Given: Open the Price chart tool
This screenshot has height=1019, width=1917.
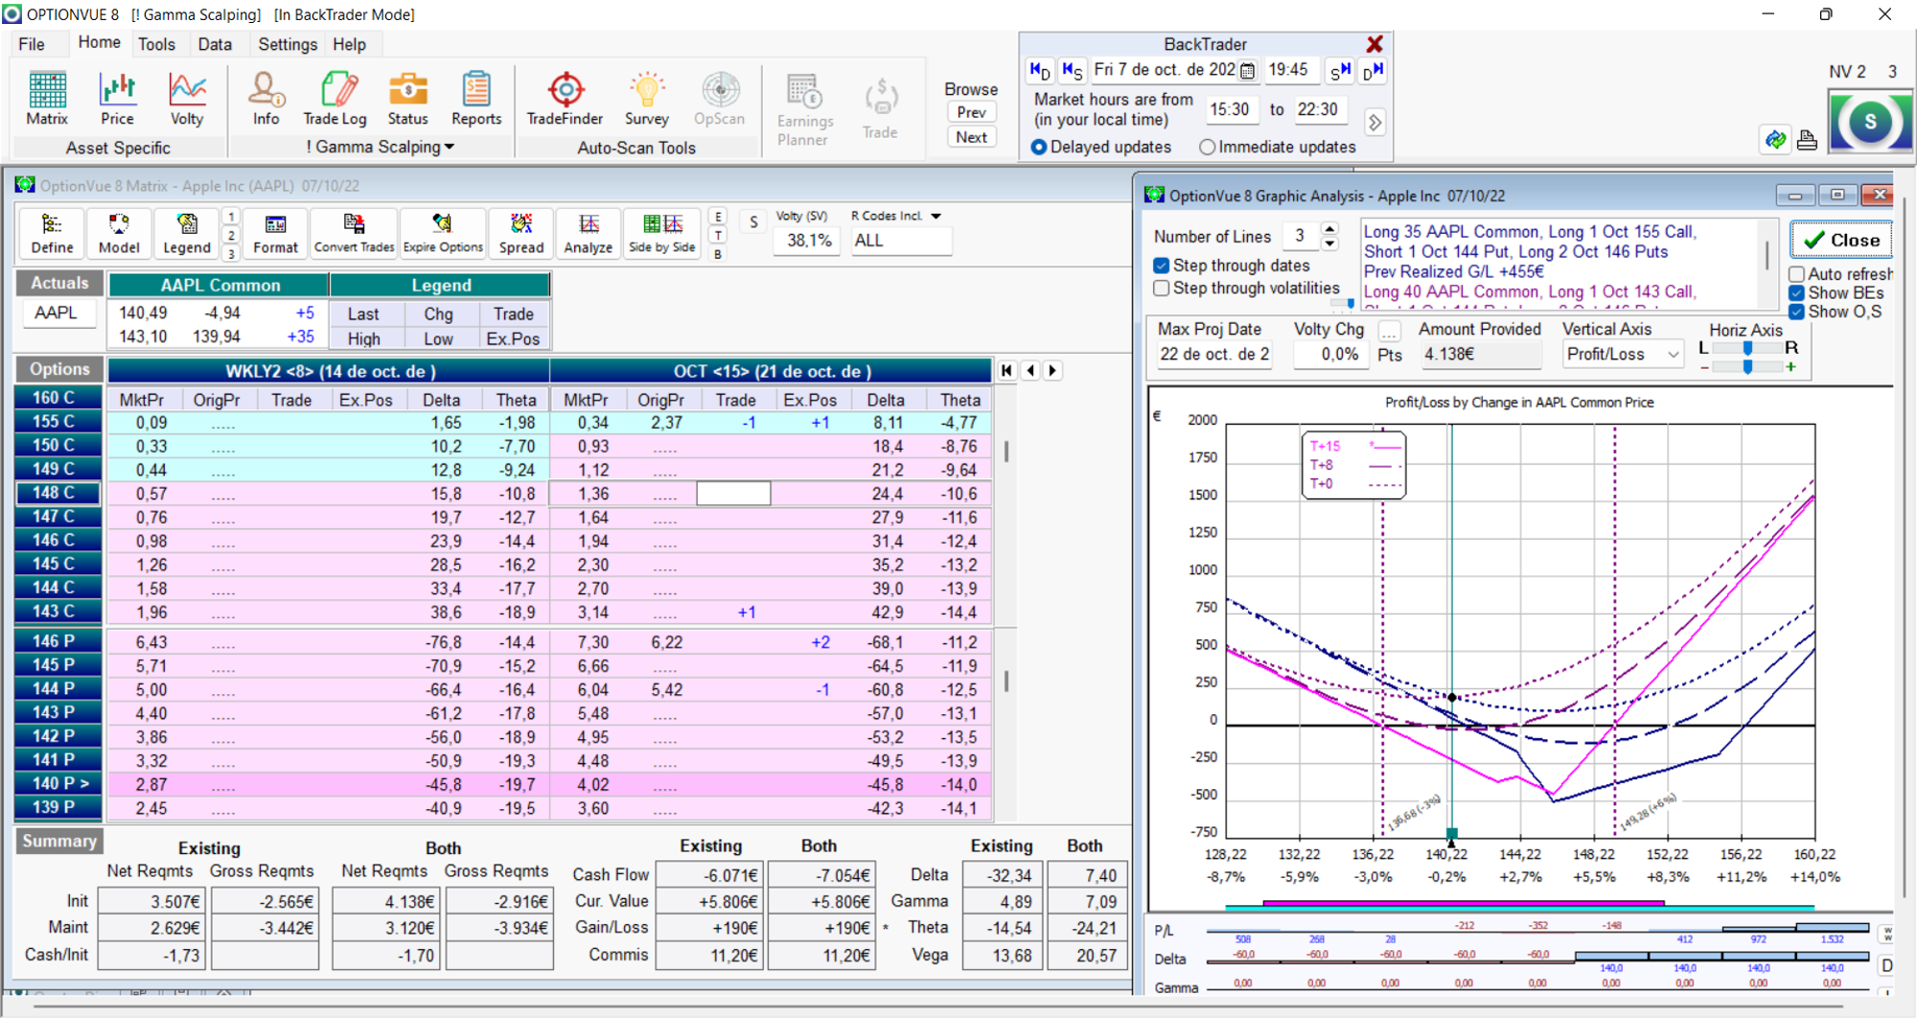Looking at the screenshot, I should pos(117,99).
